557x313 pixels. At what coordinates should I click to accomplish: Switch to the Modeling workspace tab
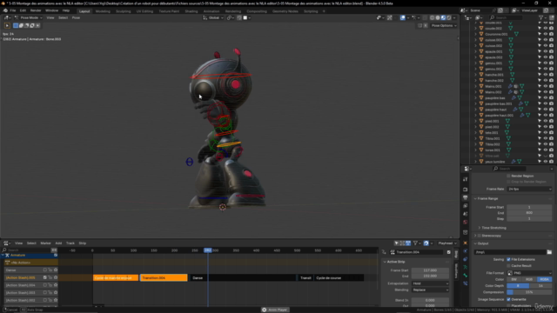(x=103, y=11)
